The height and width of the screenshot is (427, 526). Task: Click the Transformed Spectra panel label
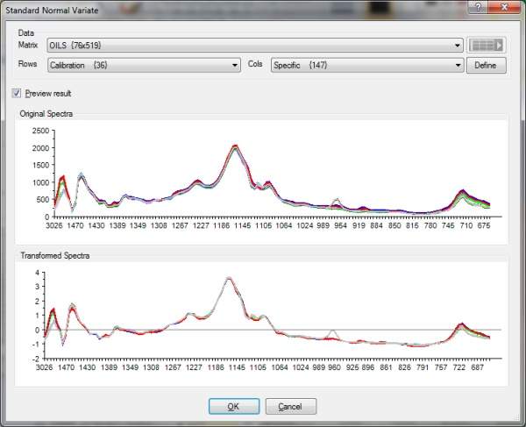pos(63,255)
